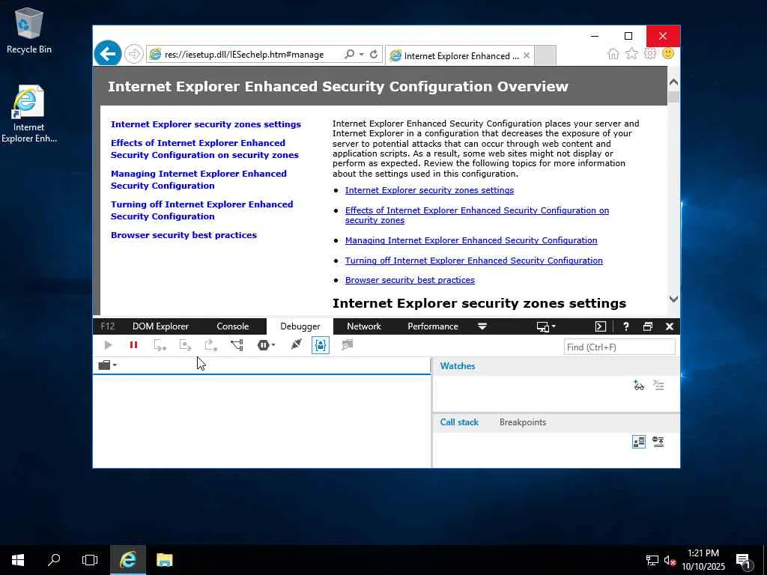767x575 pixels.
Task: Open the emulation display dropdown
Action: click(546, 326)
